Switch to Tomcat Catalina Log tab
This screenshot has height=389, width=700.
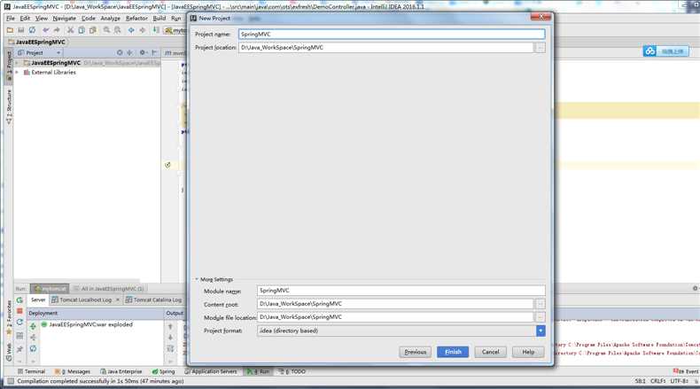(154, 300)
